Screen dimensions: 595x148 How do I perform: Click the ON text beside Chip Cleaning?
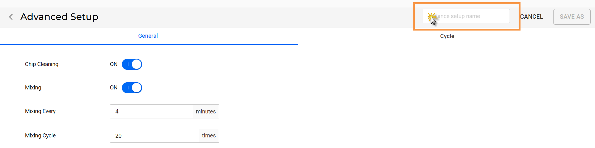[113, 64]
